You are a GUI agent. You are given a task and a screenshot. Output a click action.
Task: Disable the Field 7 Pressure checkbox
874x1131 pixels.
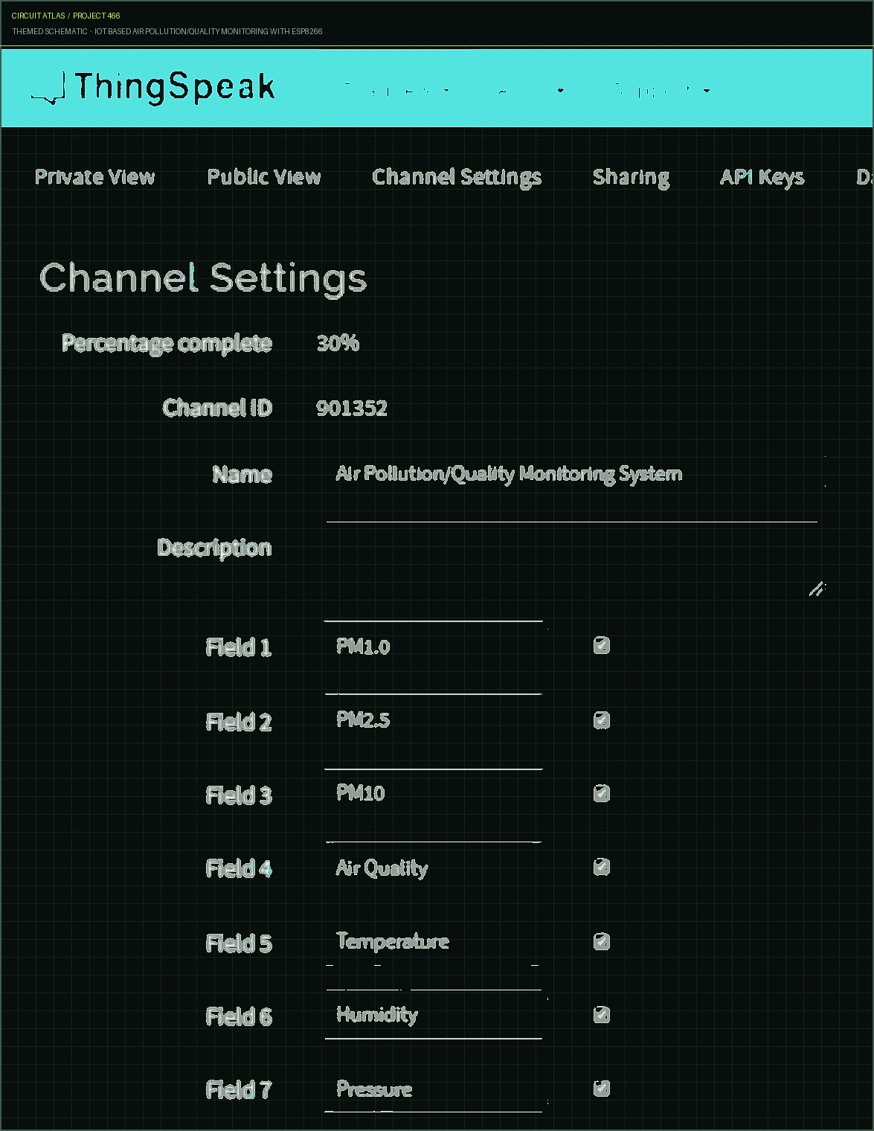602,1089
